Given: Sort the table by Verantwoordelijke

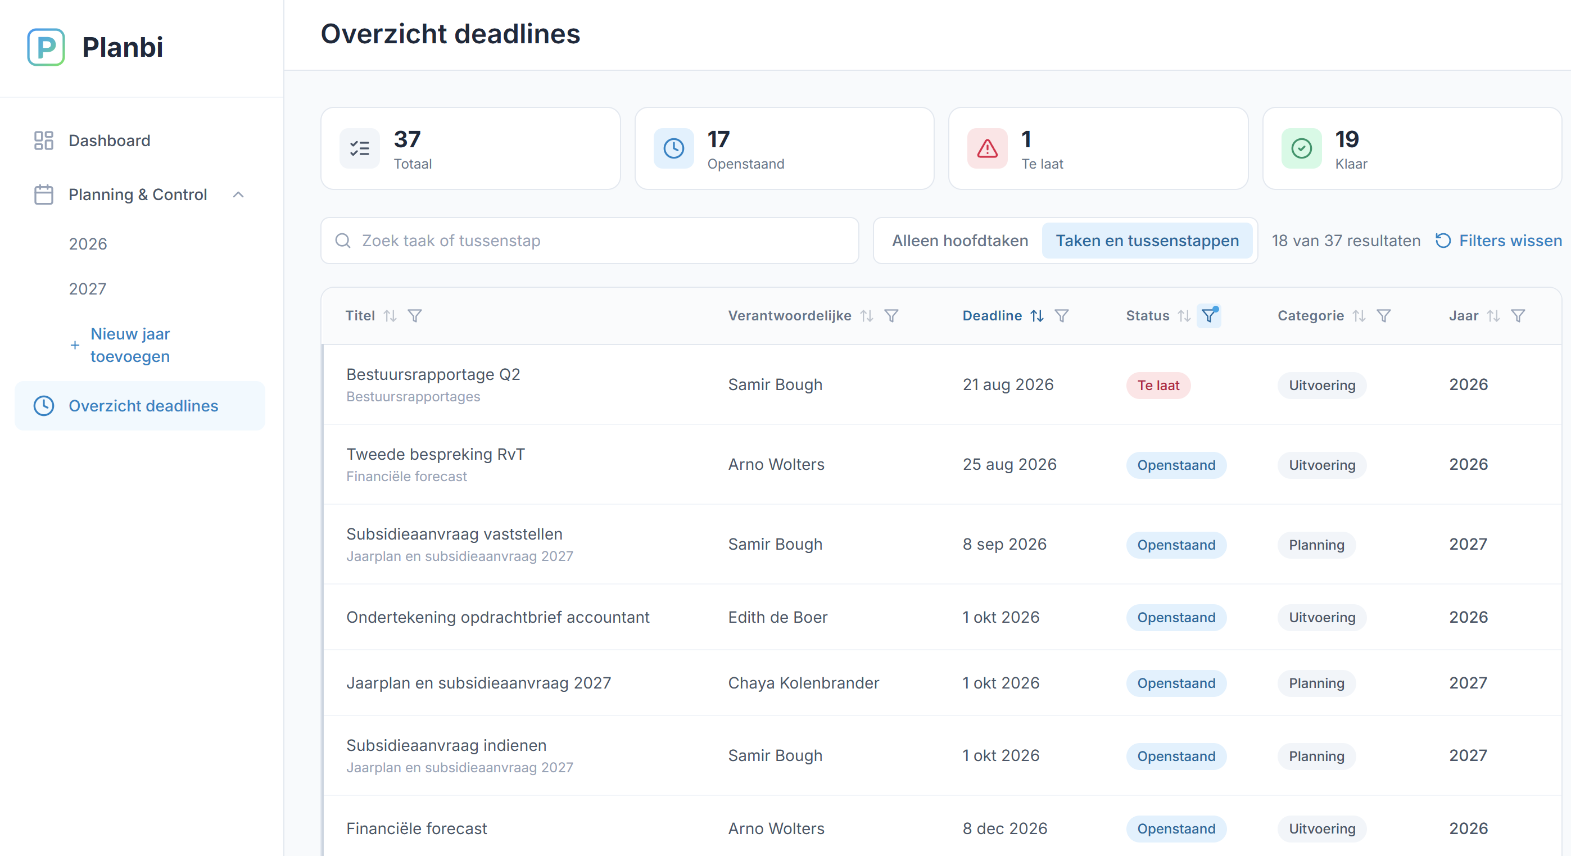Looking at the screenshot, I should (867, 316).
